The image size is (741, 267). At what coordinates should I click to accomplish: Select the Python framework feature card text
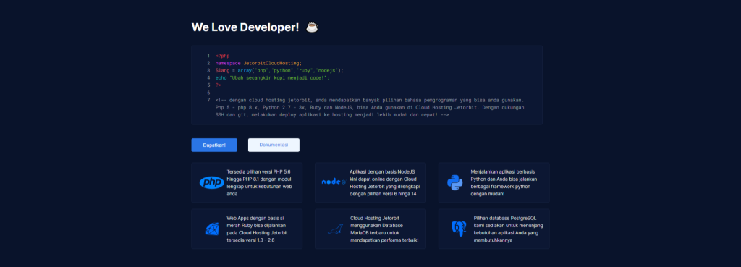[x=504, y=183]
